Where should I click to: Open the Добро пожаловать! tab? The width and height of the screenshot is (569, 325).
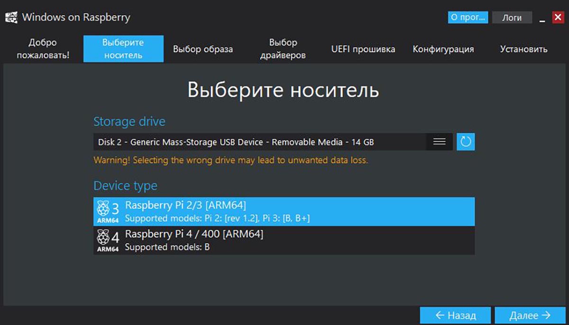[43, 48]
